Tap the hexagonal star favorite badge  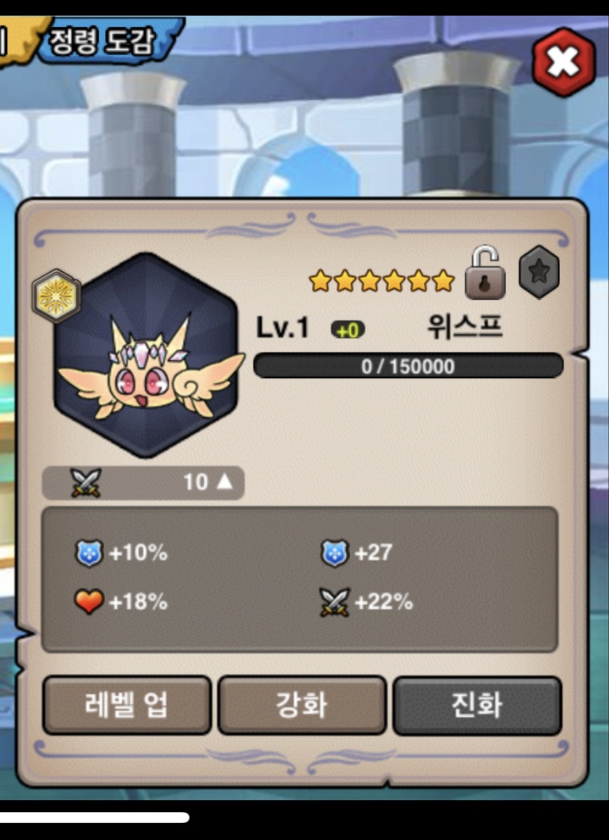[539, 272]
